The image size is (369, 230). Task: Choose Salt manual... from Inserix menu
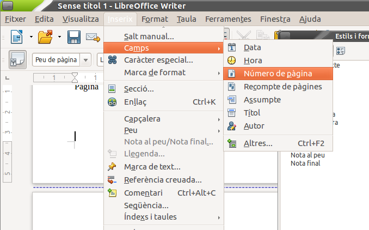coord(164,37)
